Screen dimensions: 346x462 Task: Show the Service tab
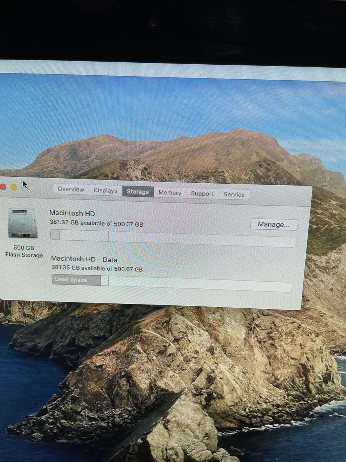coord(234,194)
